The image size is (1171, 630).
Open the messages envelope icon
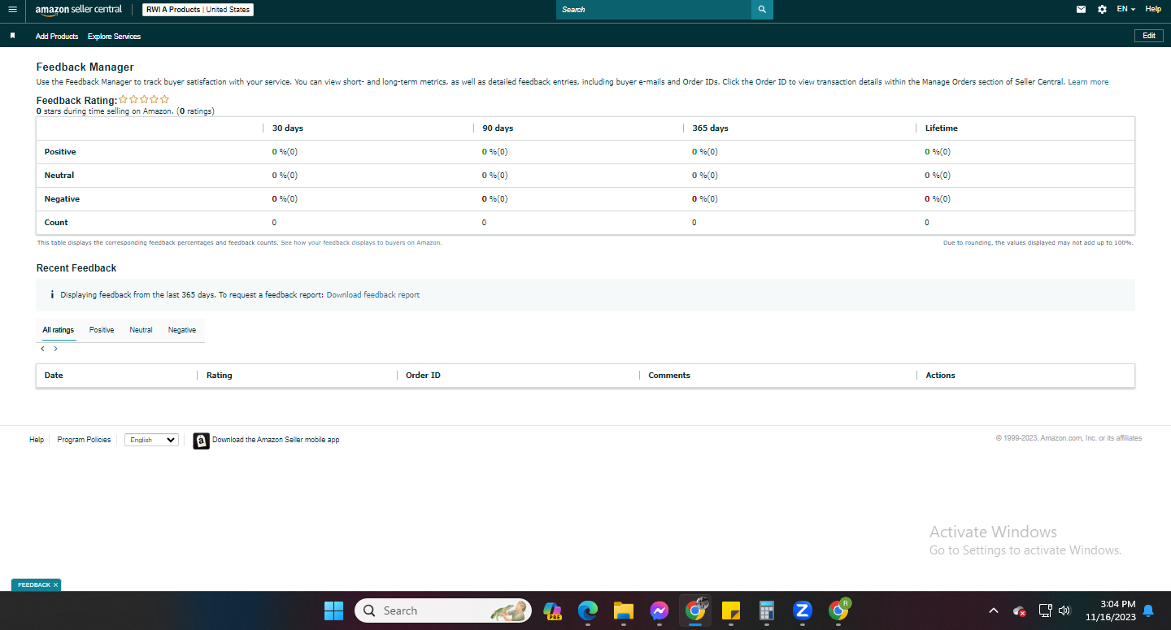(x=1081, y=10)
